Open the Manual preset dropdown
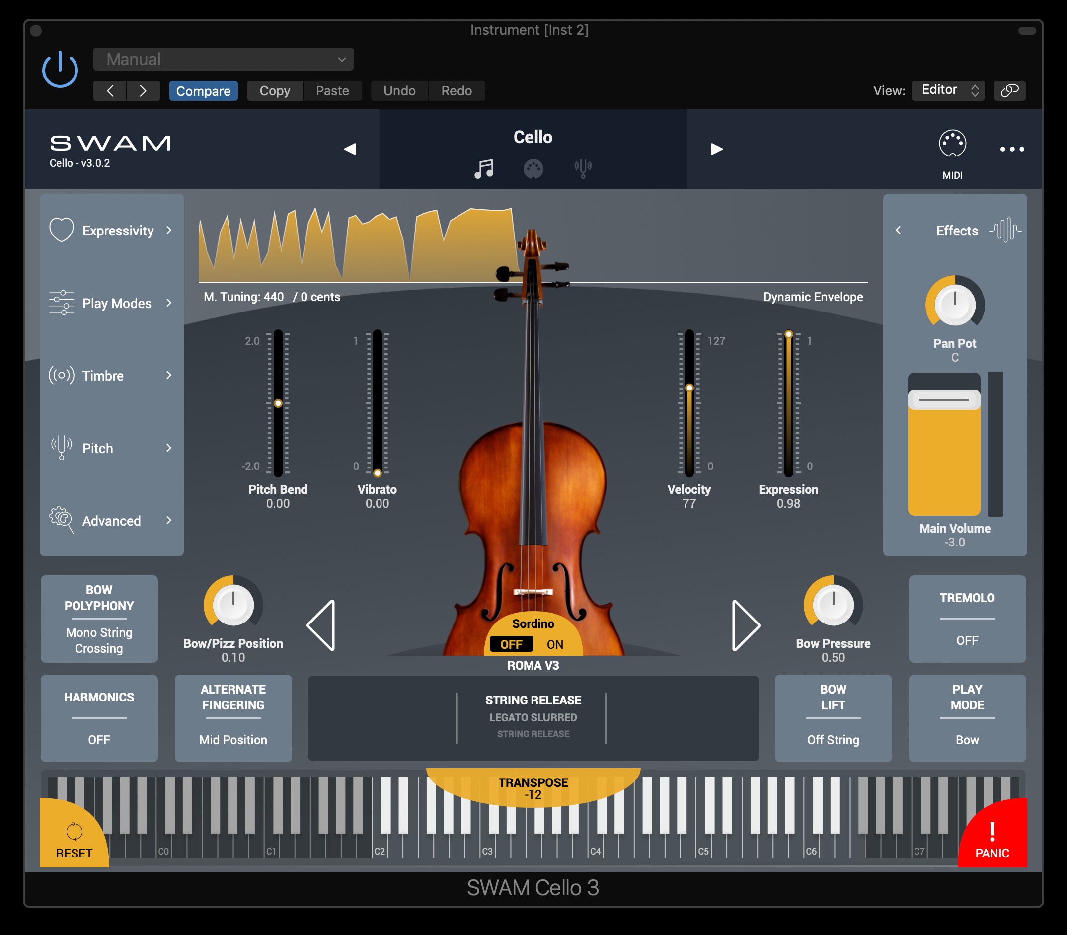The image size is (1067, 935). pyautogui.click(x=224, y=59)
